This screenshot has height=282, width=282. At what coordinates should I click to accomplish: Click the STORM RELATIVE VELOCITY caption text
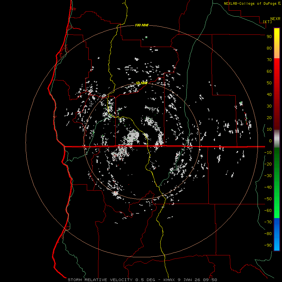100,280
